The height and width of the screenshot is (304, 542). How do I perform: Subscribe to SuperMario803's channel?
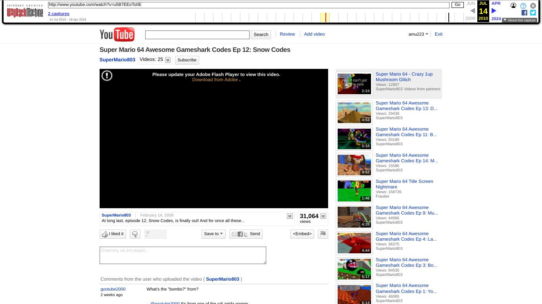[186, 60]
